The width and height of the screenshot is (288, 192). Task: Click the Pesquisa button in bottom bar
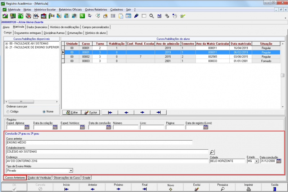pyautogui.click(x=222, y=187)
